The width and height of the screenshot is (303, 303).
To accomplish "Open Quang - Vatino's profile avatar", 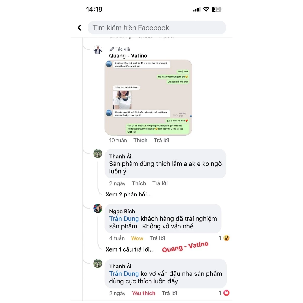I will [x=98, y=50].
